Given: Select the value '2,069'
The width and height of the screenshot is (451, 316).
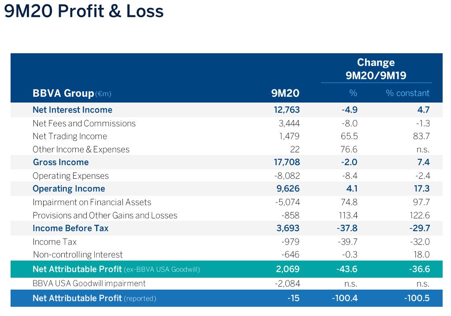Looking at the screenshot, I should 288,269.
